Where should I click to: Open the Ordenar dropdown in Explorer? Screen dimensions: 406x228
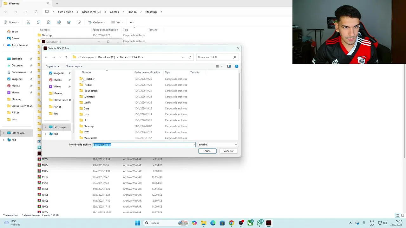pyautogui.click(x=97, y=22)
